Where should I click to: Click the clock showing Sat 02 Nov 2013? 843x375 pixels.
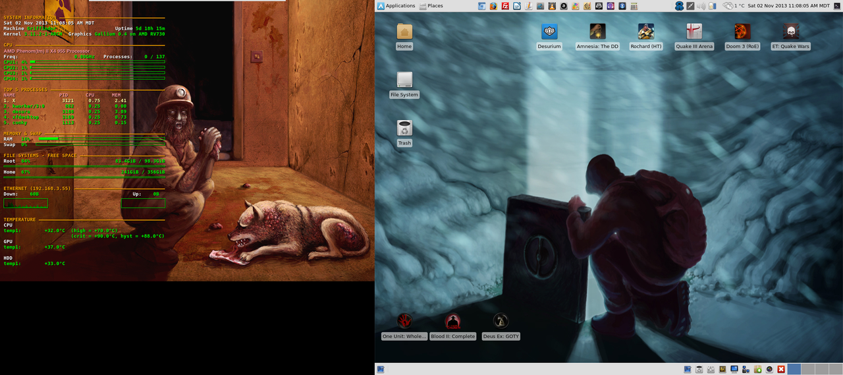click(x=789, y=6)
